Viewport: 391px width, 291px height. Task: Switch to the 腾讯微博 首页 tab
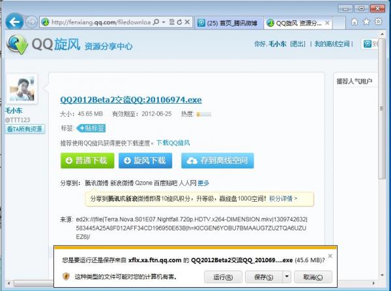pyautogui.click(x=229, y=23)
